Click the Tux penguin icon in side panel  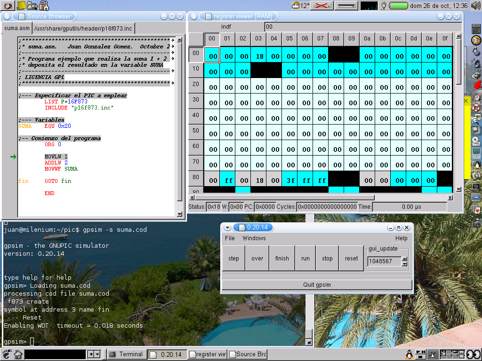pos(476,165)
